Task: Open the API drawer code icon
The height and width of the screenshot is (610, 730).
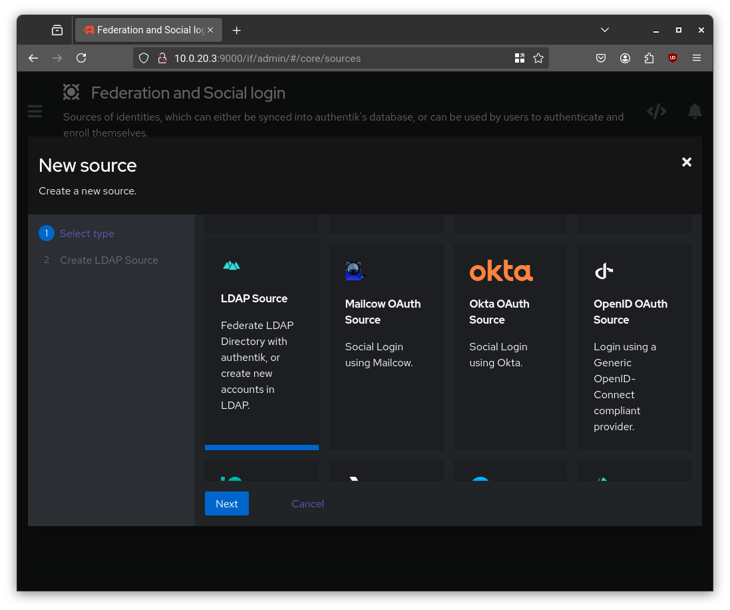Action: pyautogui.click(x=657, y=111)
